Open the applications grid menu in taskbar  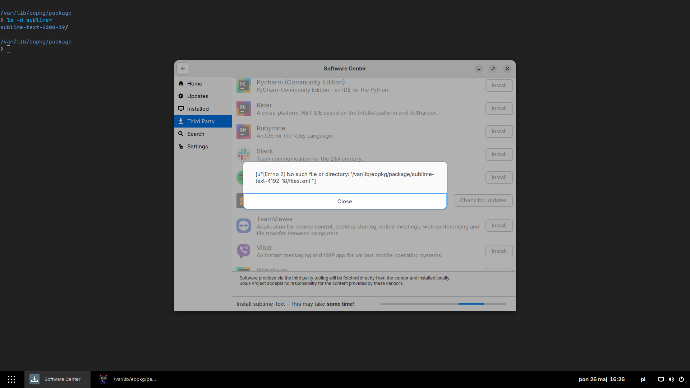(x=11, y=379)
